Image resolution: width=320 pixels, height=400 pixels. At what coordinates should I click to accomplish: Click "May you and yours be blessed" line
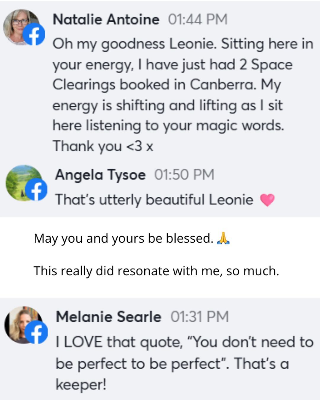(124, 239)
